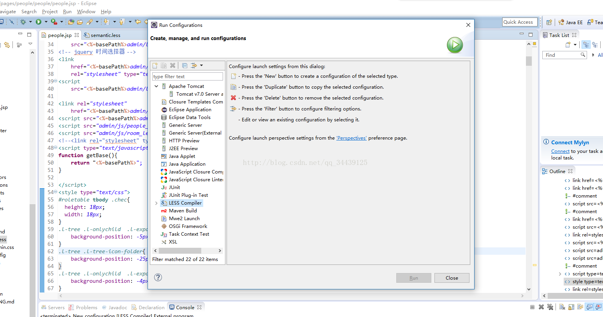Open the Help menu

pyautogui.click(x=106, y=12)
